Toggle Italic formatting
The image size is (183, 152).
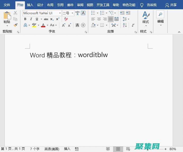pos(31,19)
